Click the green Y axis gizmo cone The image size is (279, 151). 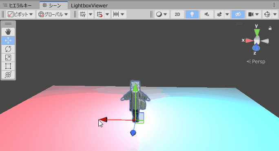257,33
